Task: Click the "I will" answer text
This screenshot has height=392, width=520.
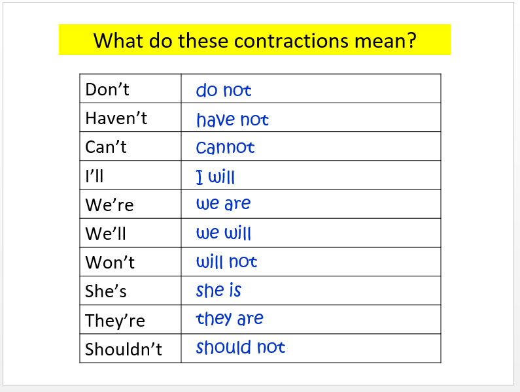Action: pos(215,176)
